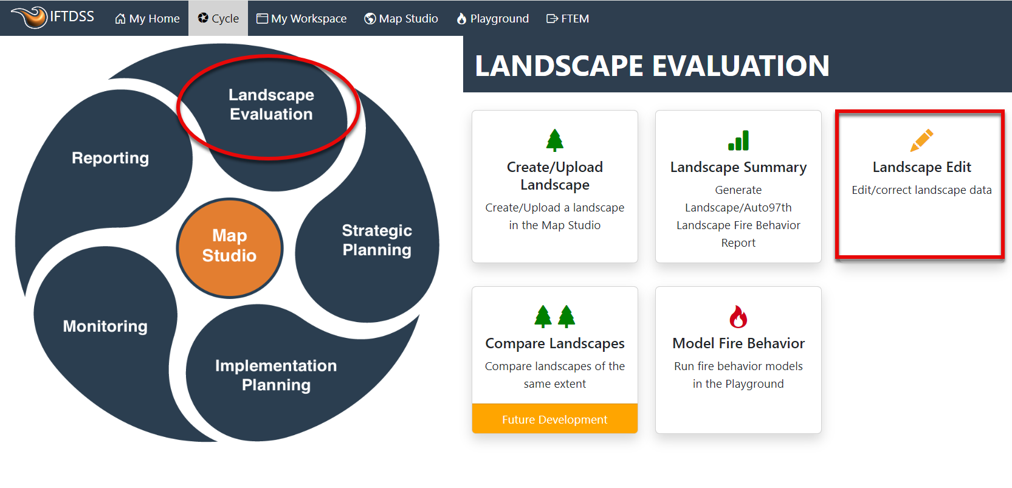The width and height of the screenshot is (1012, 488).
Task: Click the Cycle wheel icon
Action: (203, 18)
